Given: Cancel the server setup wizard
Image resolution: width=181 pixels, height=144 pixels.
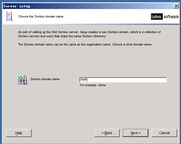Looking at the screenshot, I should coord(164,133).
